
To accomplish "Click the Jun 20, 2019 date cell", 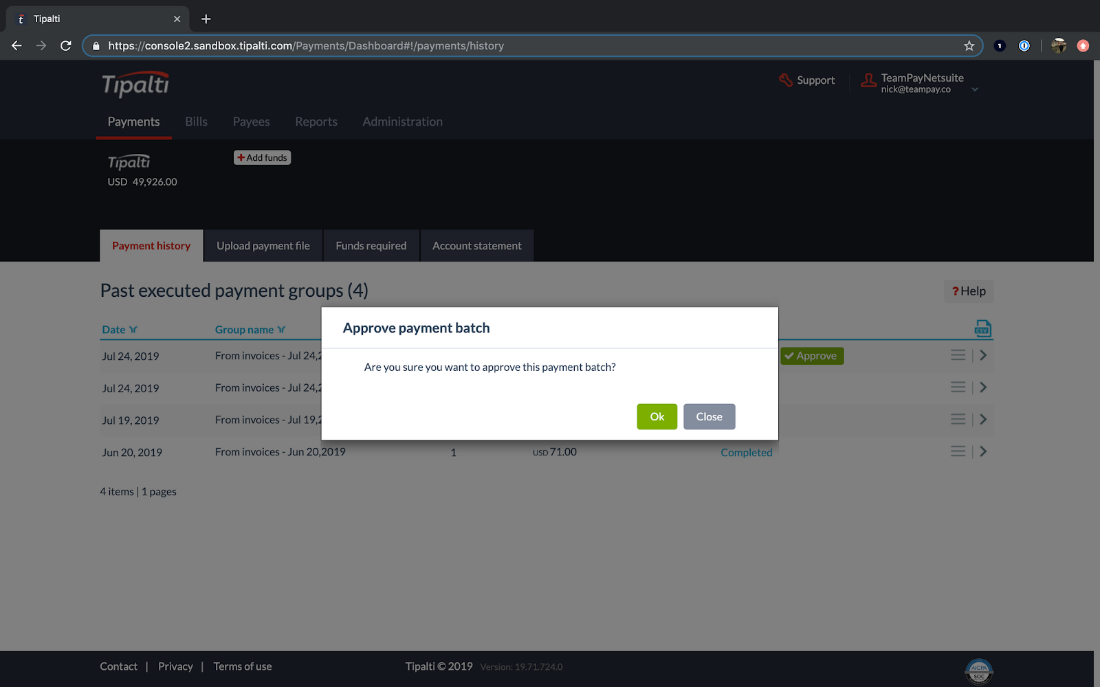I will tap(132, 453).
